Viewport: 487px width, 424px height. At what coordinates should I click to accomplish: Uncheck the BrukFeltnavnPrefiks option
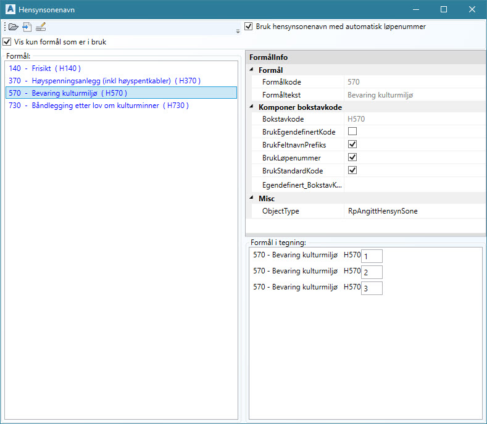tap(352, 144)
